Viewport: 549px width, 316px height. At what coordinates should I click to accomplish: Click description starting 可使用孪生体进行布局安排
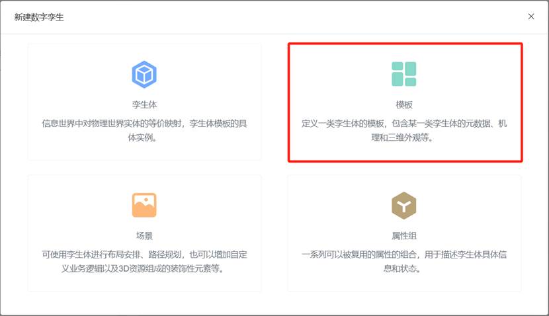(x=144, y=261)
